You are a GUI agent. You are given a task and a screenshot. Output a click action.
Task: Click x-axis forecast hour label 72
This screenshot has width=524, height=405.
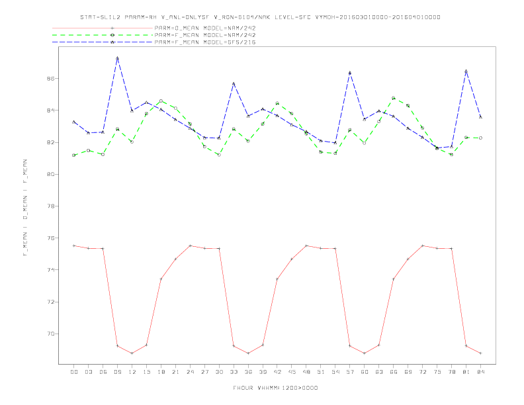[x=423, y=372]
